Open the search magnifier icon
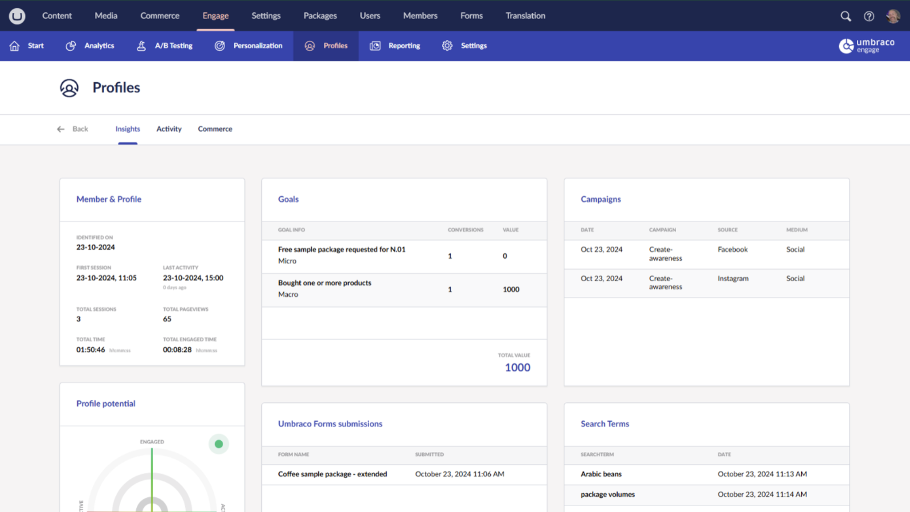Screen dimensions: 910x512 (x=846, y=16)
